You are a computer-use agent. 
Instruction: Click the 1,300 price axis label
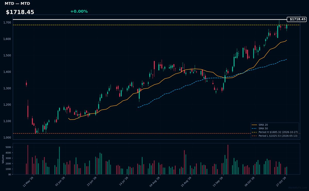pyautogui.click(x=7, y=89)
